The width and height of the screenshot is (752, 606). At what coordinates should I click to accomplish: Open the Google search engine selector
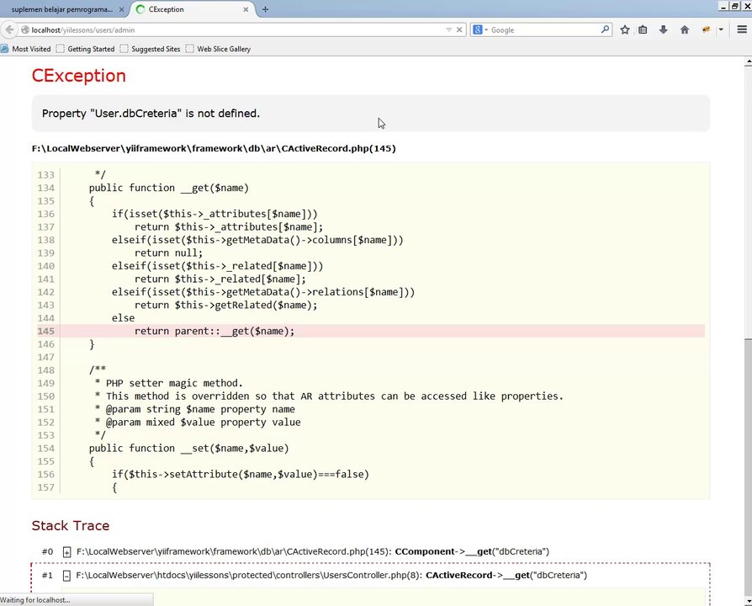(480, 29)
